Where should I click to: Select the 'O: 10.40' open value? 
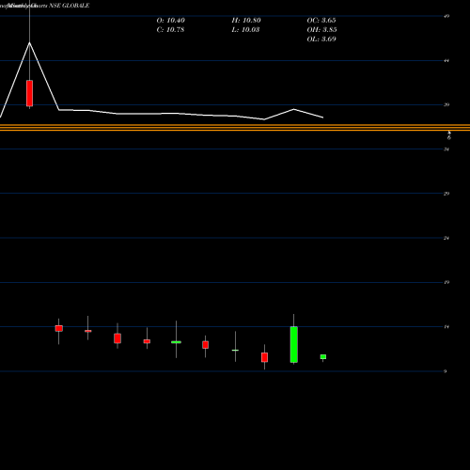click(171, 21)
